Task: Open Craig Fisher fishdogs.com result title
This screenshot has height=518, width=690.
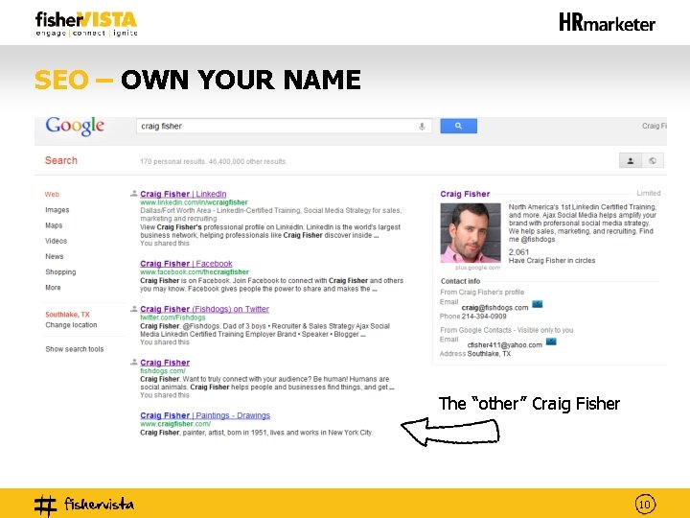Action: [165, 363]
